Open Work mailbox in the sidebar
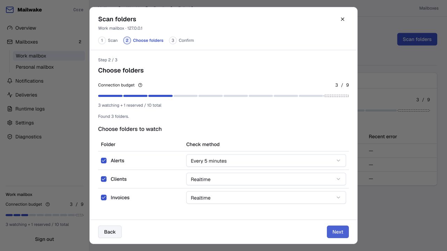 (49, 56)
